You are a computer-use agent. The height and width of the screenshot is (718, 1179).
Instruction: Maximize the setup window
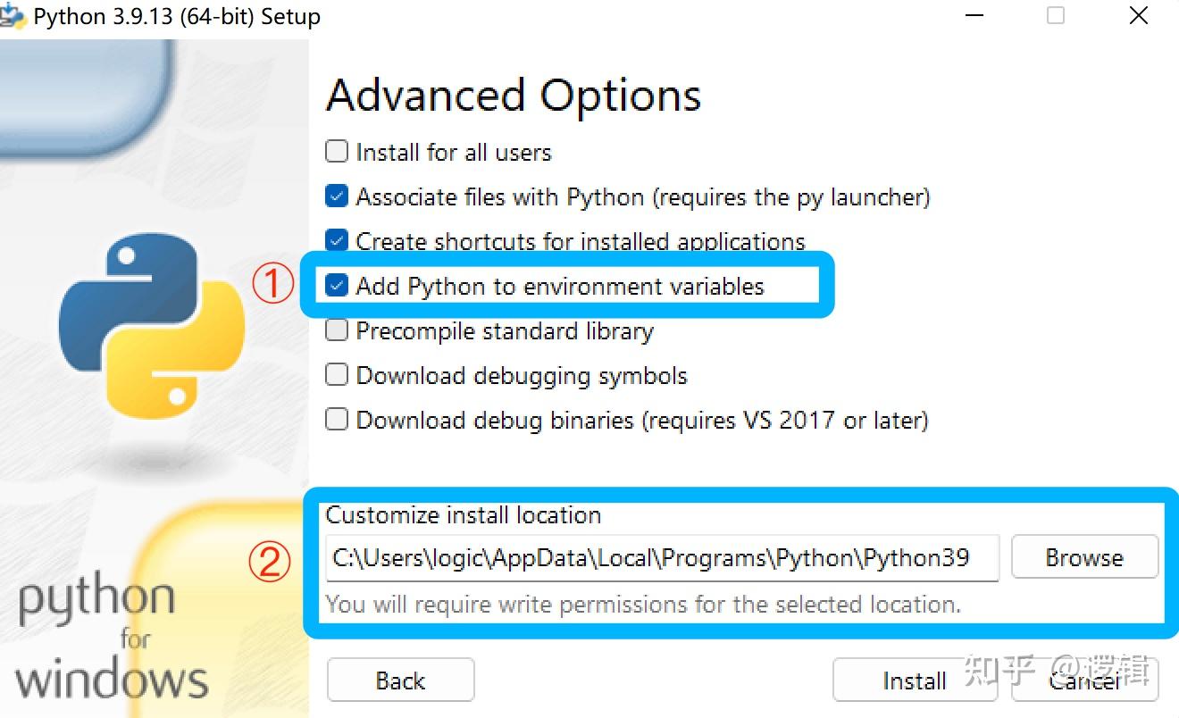pos(1056,16)
